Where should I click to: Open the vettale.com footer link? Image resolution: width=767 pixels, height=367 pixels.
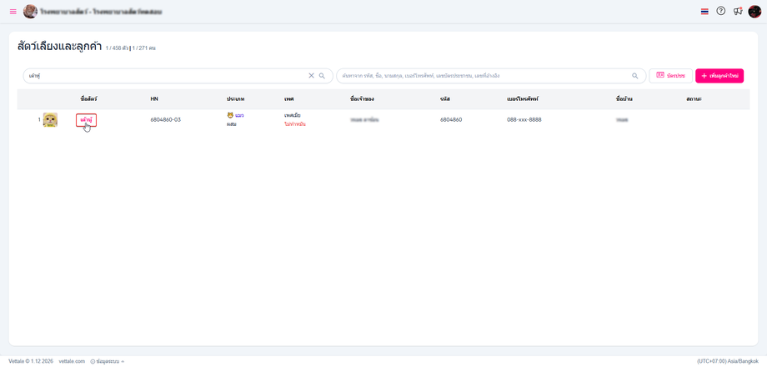click(x=72, y=361)
